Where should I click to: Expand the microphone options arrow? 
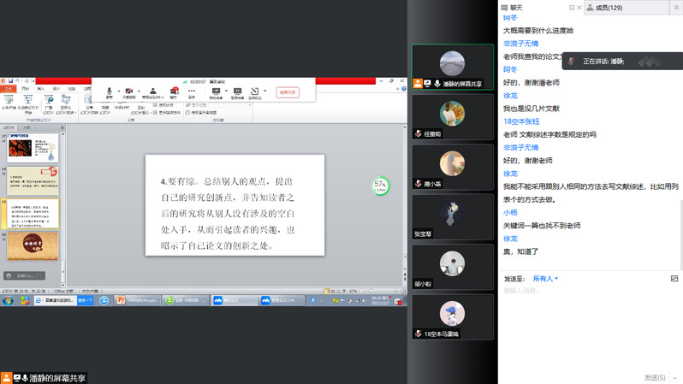point(119,91)
